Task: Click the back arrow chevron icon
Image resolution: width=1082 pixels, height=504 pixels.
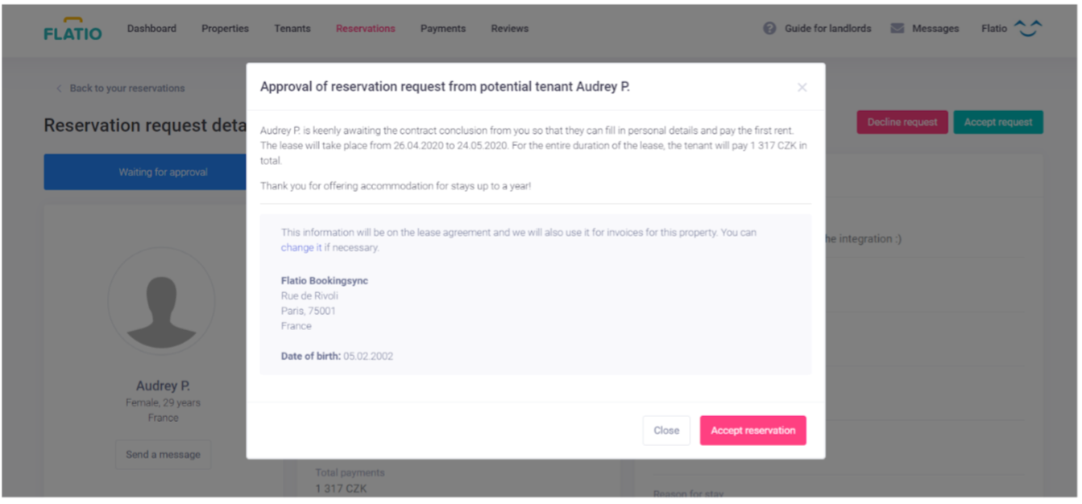Action: (x=59, y=89)
